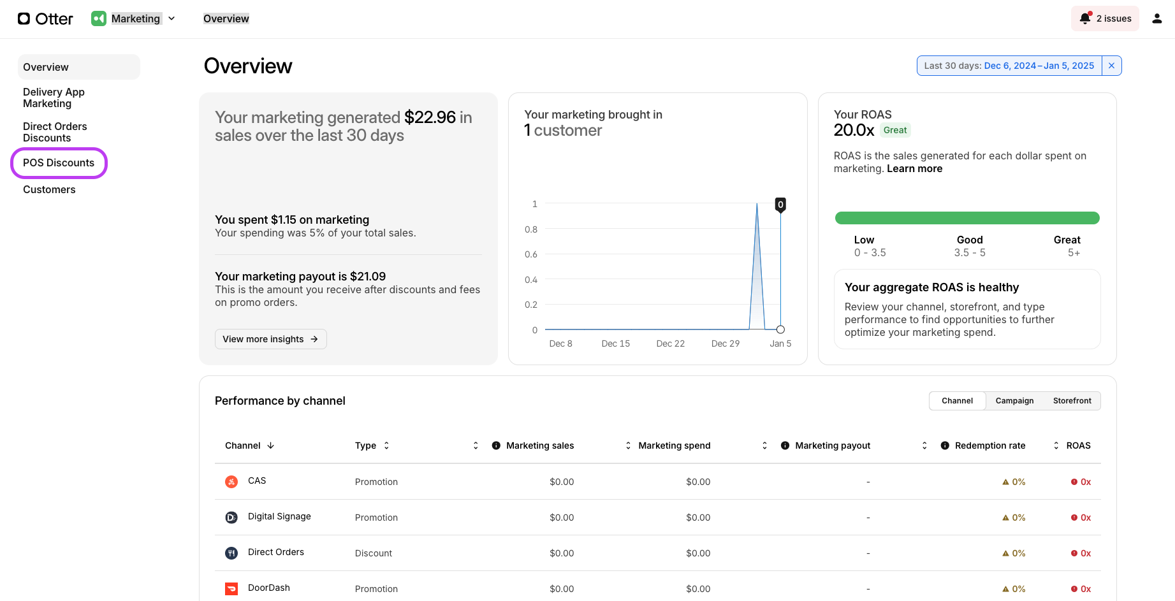This screenshot has width=1175, height=601.
Task: Show info tooltip for Marketing payout
Action: [x=785, y=445]
